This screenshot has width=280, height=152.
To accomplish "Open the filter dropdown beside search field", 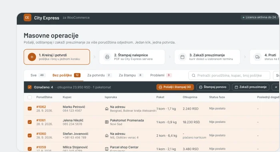I will (x=276, y=76).
